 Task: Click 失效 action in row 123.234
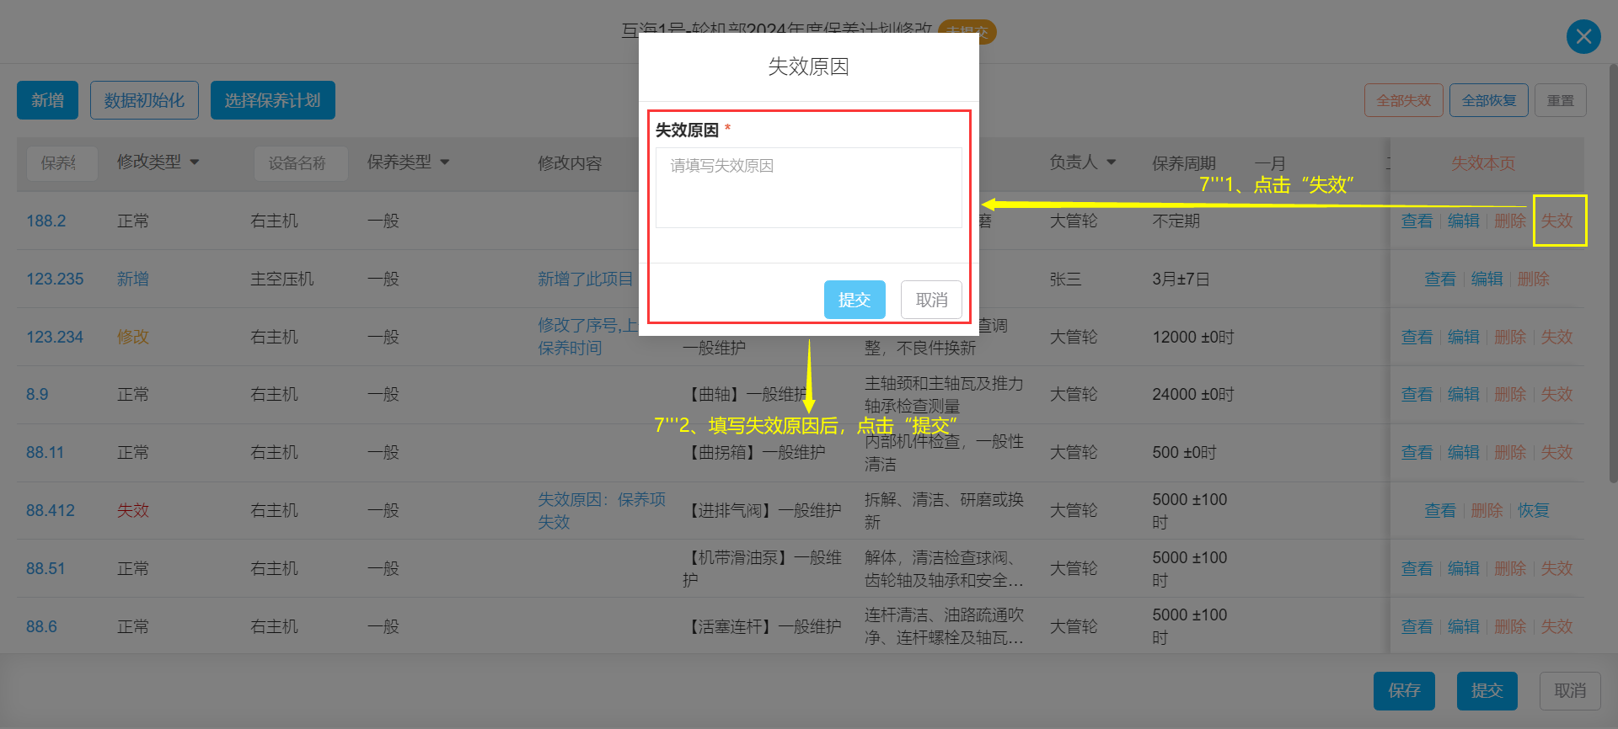(x=1557, y=337)
